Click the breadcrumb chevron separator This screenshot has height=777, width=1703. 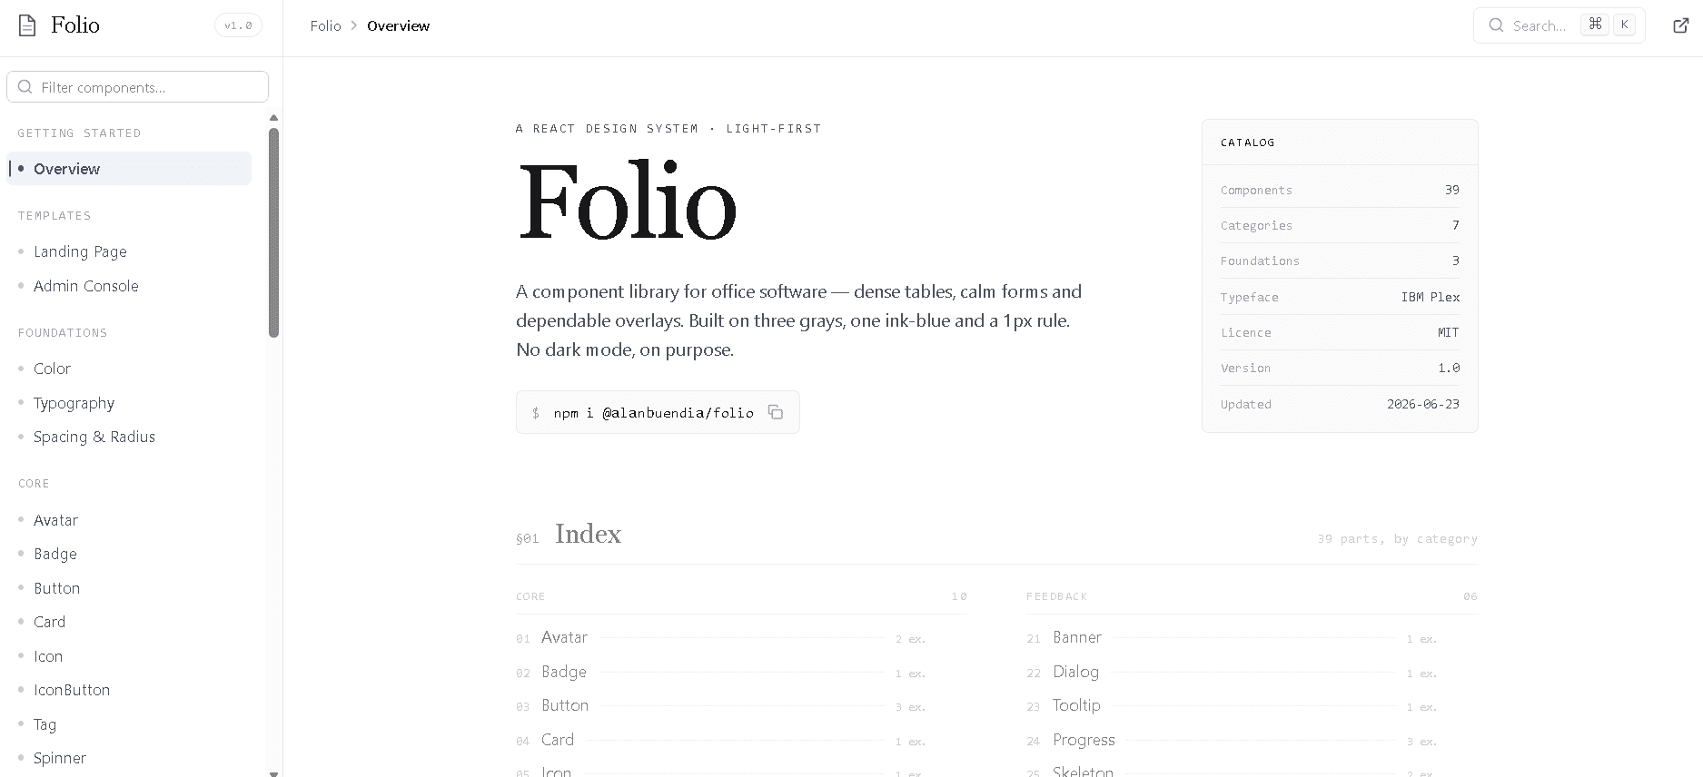click(x=354, y=25)
